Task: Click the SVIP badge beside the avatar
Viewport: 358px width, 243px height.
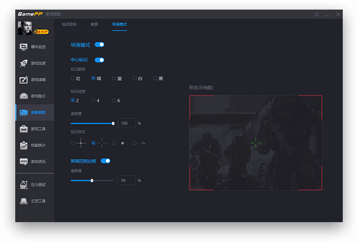Action: (41, 32)
